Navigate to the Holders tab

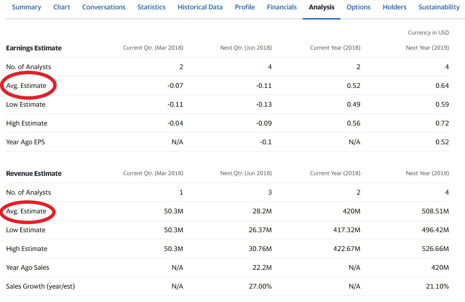pos(394,7)
